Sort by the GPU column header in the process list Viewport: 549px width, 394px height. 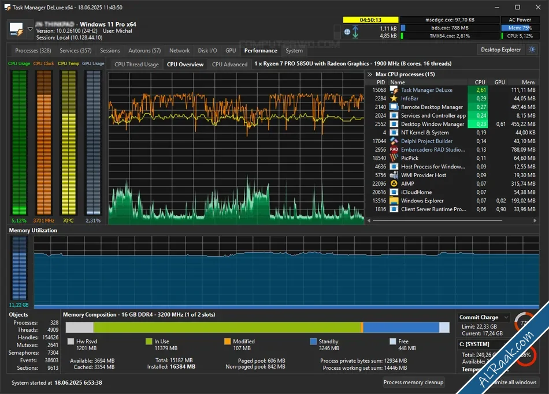(500, 82)
